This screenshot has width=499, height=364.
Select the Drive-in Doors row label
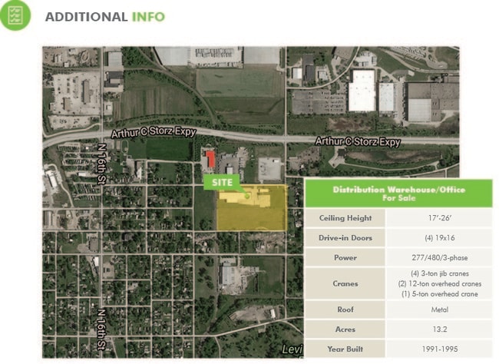point(345,238)
